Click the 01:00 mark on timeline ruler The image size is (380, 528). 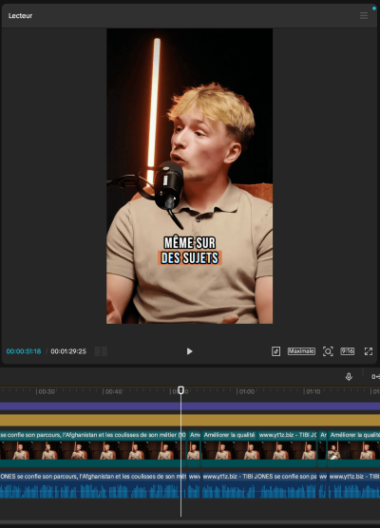(x=247, y=391)
